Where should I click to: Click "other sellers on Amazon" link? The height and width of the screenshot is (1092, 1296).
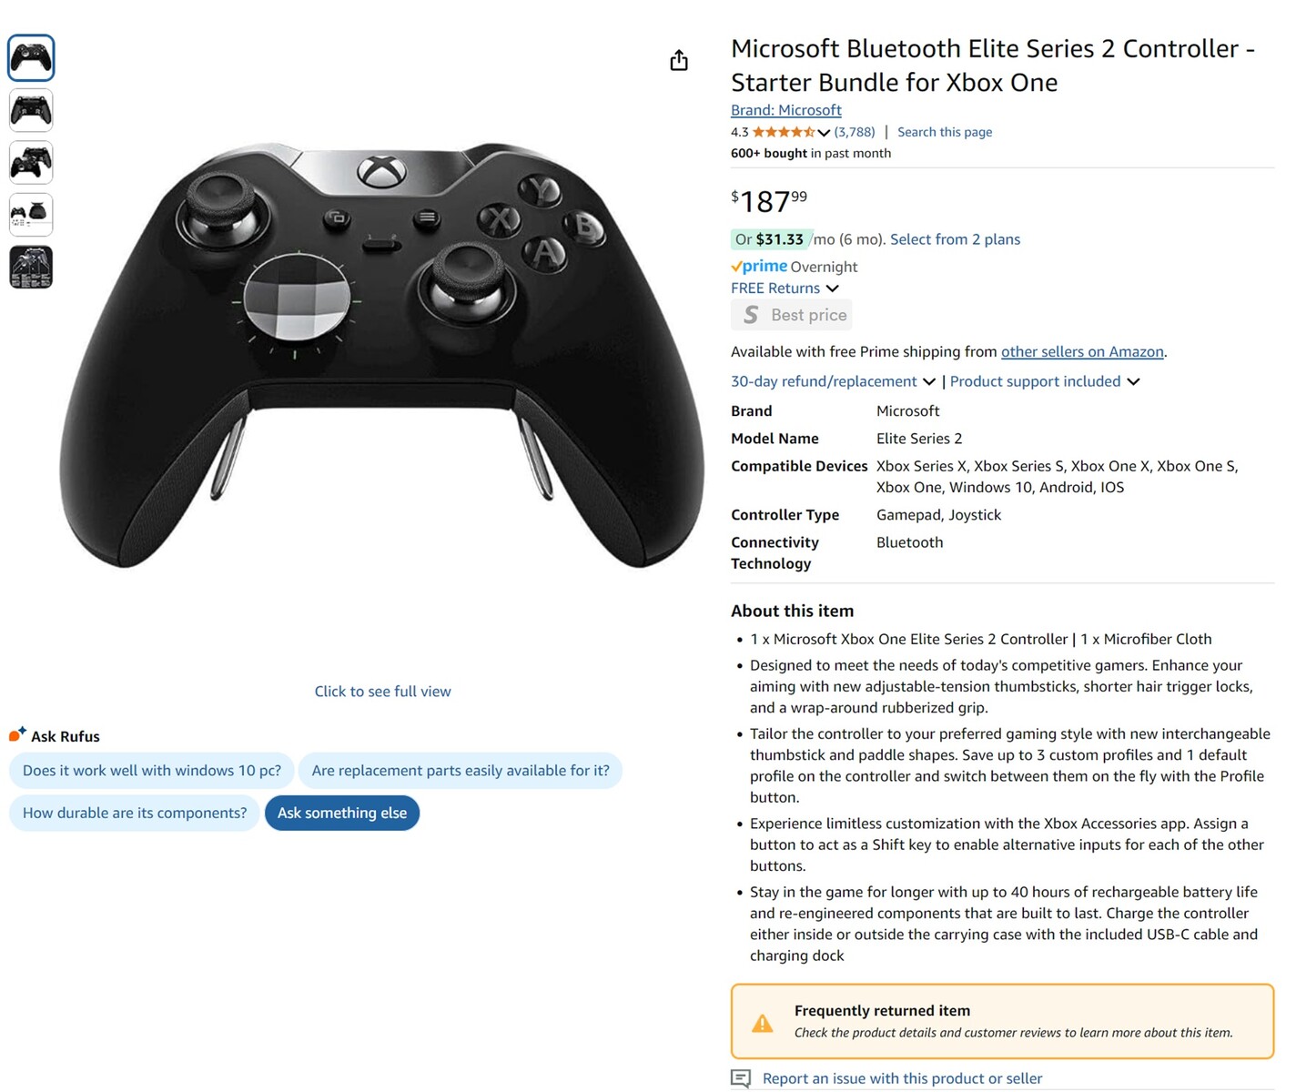click(1081, 352)
